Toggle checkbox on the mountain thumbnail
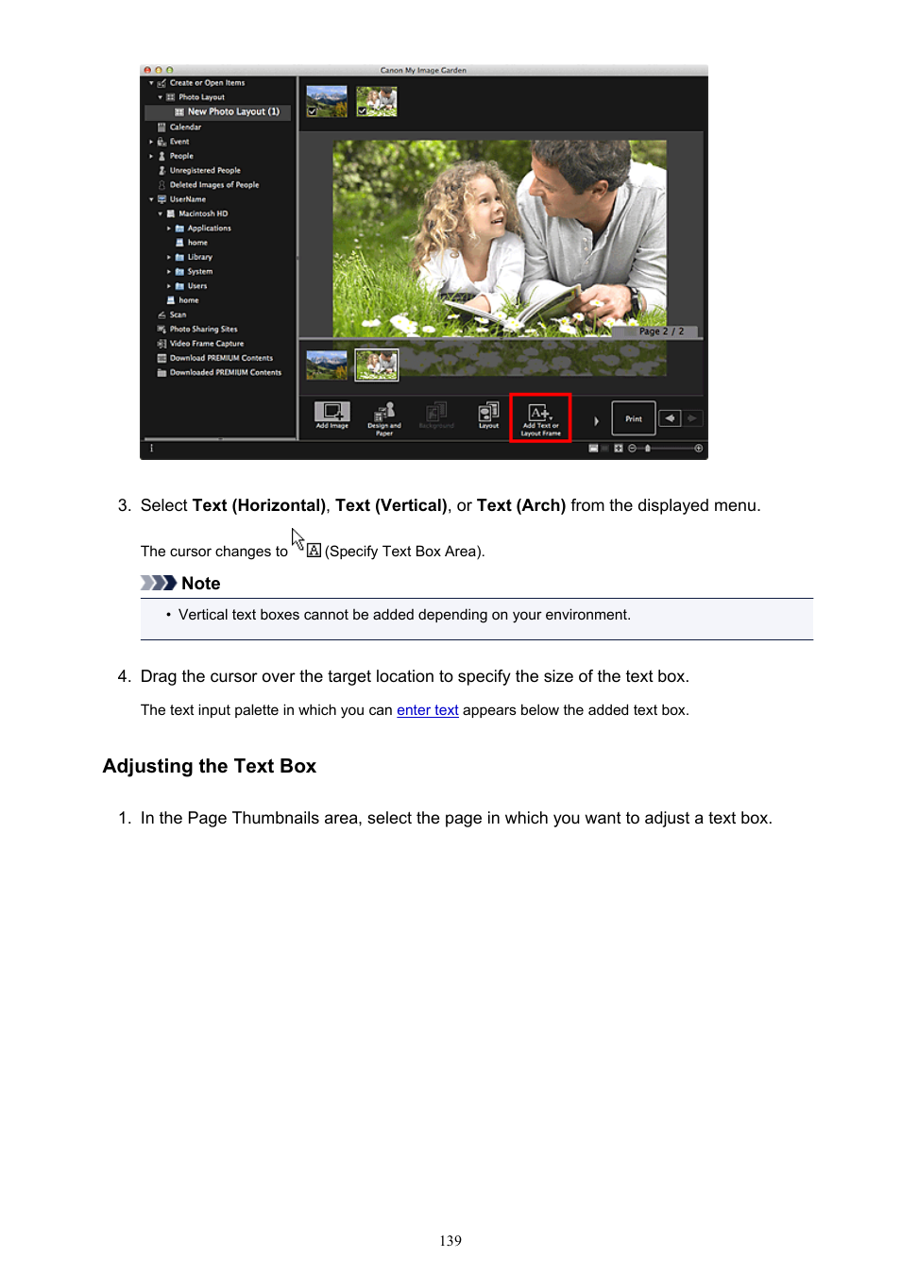The height and width of the screenshot is (1275, 901). click(x=313, y=111)
